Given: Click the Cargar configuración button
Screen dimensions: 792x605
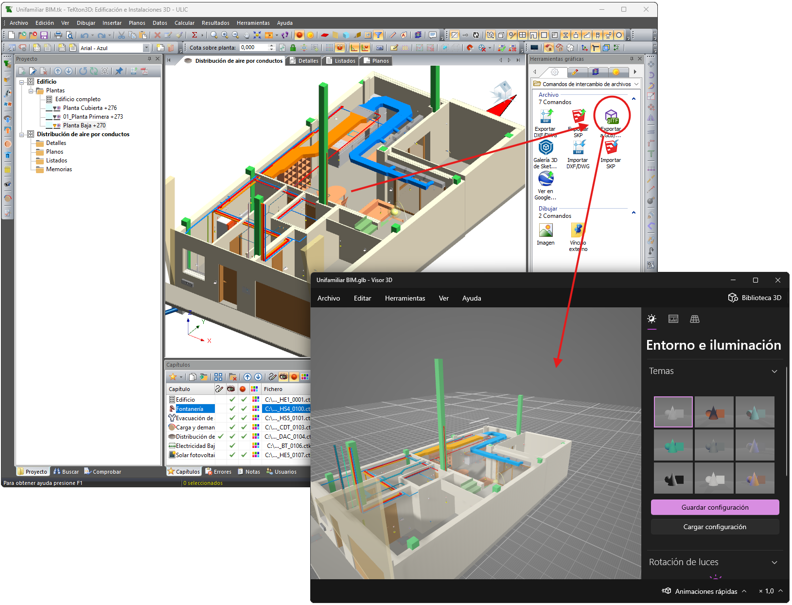Looking at the screenshot, I should pyautogui.click(x=714, y=527).
